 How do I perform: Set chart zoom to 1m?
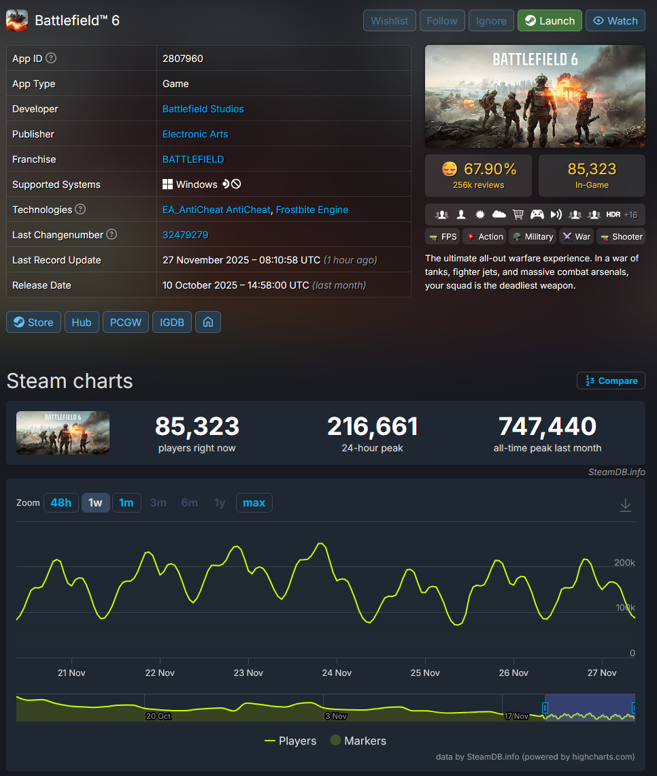click(127, 503)
